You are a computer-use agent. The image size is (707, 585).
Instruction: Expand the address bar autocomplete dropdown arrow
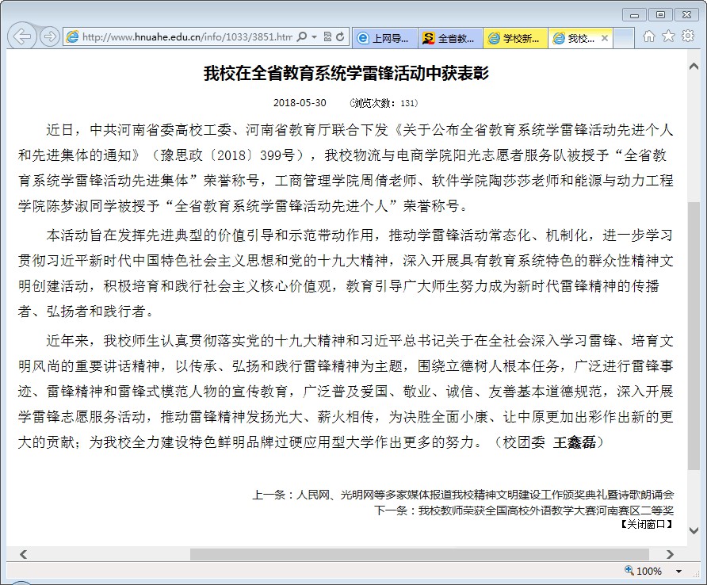[x=315, y=37]
